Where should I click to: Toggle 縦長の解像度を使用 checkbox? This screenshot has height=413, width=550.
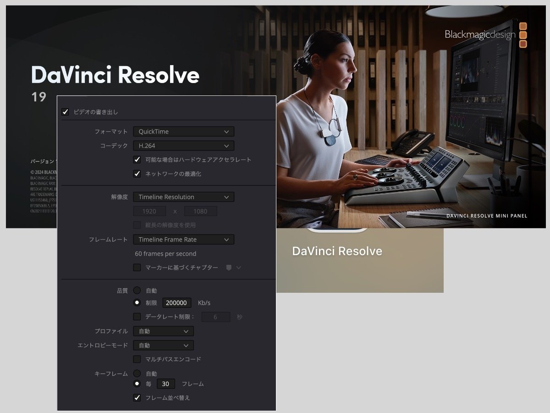coord(137,225)
